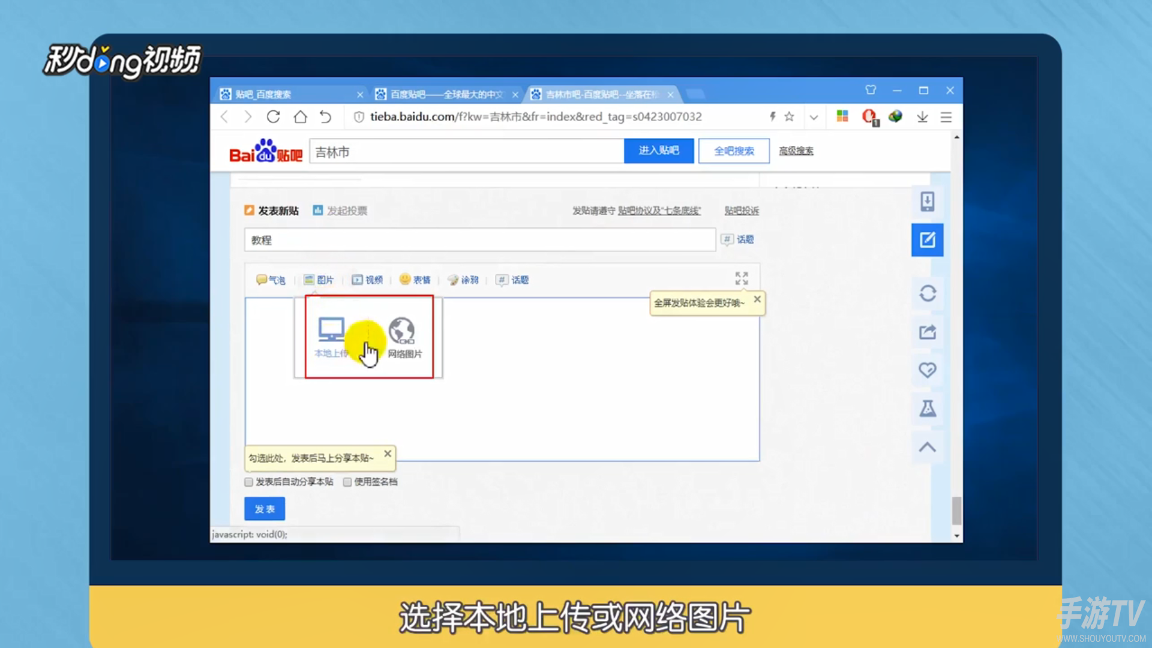Click the 话题 tag beside title field

click(x=738, y=239)
